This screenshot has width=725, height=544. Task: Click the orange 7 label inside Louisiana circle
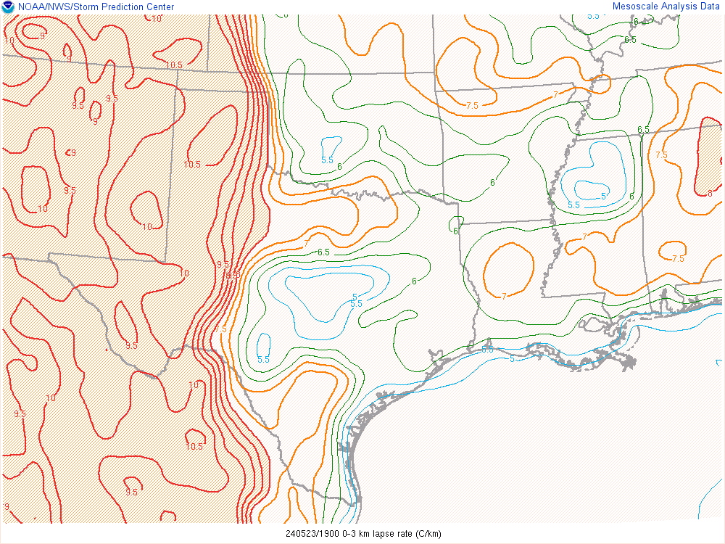[x=504, y=296]
